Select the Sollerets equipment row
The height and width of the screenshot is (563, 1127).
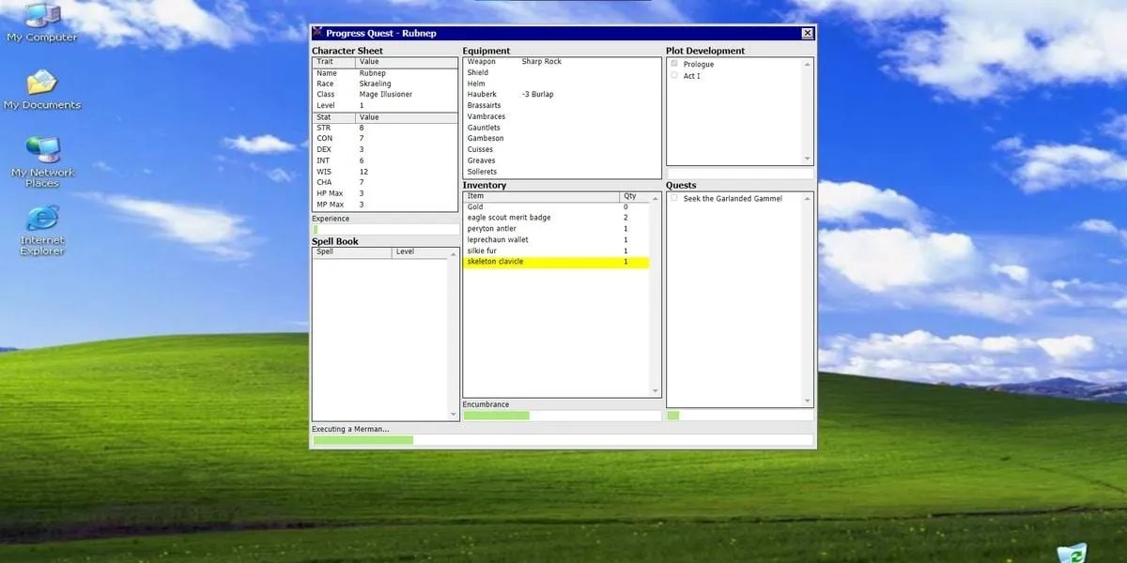pyautogui.click(x=562, y=172)
